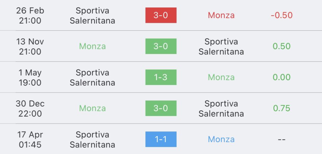The height and width of the screenshot is (154, 322).
Task: Open Sportiva Salernitana in 1 May row
Action: [92, 77]
